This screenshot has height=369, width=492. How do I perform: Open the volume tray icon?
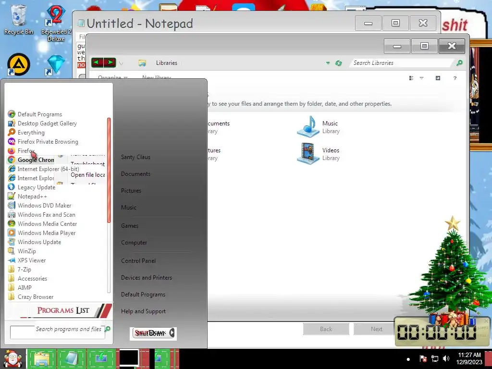[x=446, y=358]
